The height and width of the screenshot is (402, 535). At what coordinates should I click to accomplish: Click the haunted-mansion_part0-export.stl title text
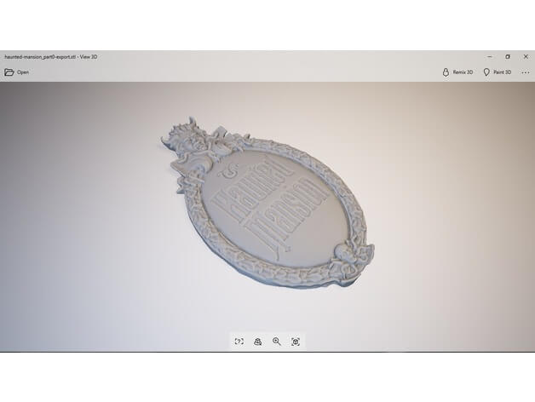[x=40, y=57]
